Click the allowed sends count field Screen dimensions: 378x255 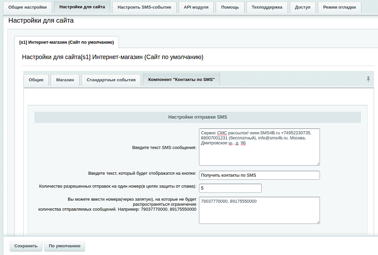coord(230,188)
